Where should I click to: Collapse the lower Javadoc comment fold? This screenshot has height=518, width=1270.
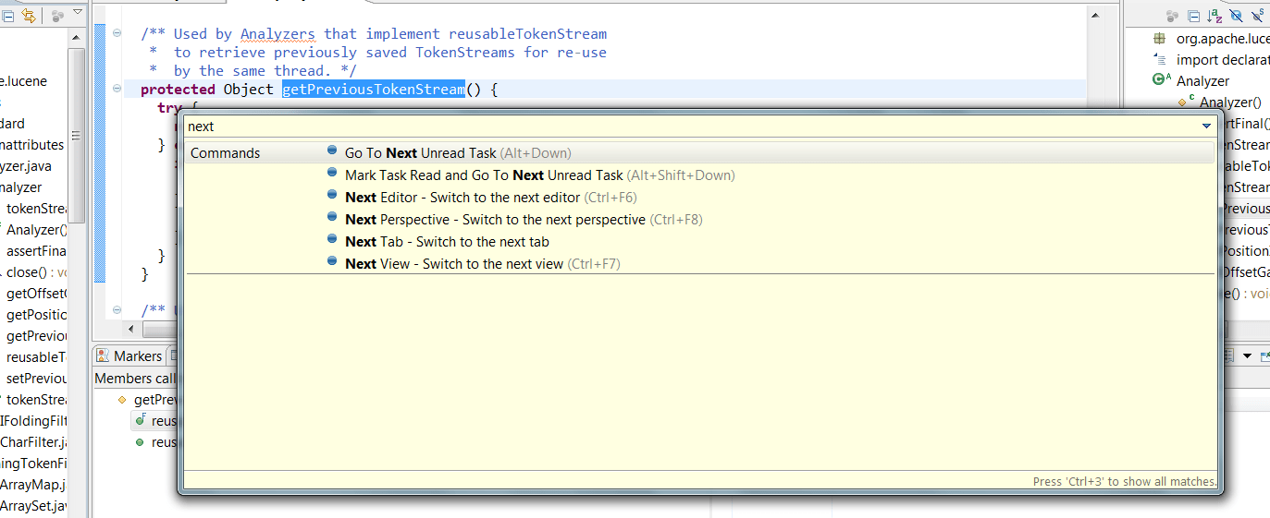tap(117, 310)
